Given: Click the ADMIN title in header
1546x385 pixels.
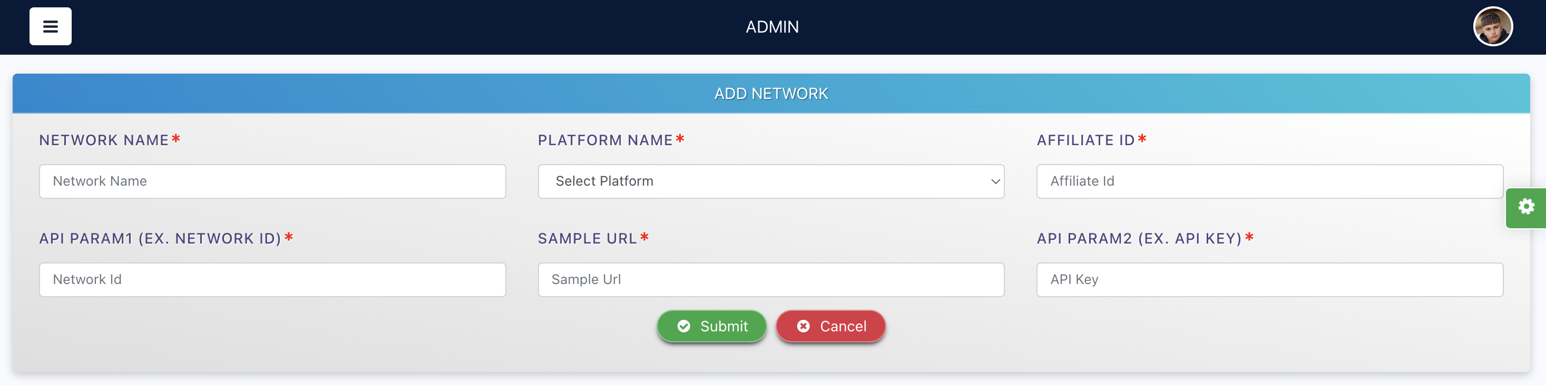Looking at the screenshot, I should coord(772,27).
